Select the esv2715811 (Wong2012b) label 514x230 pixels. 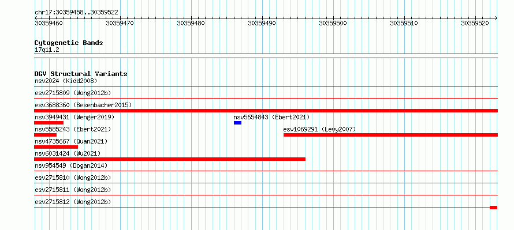[73, 190]
